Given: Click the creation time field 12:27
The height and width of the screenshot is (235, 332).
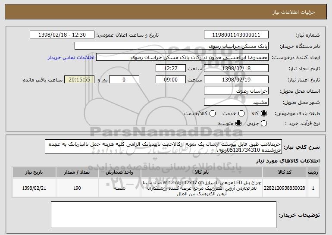Looking at the screenshot, I should 171,69.
